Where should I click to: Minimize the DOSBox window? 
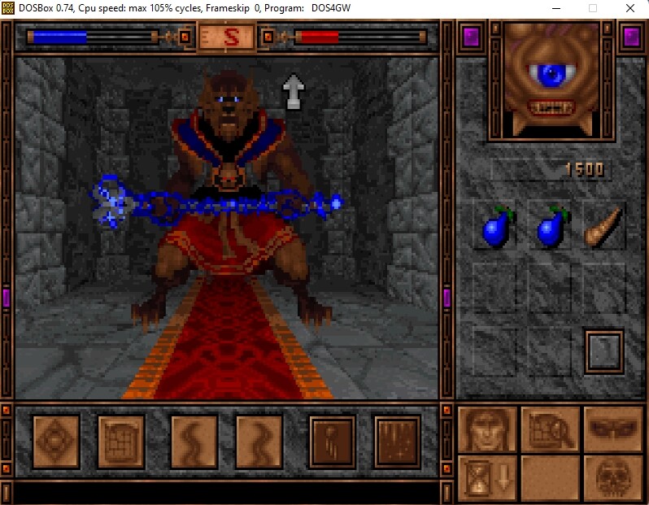556,8
